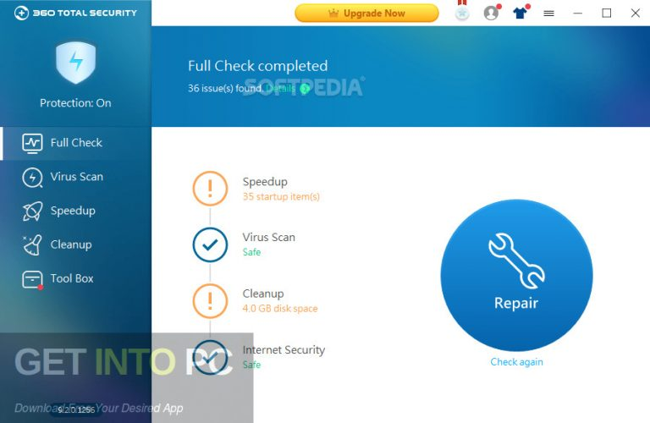Viewport: 650px width, 423px height.
Task: Click the Safe status under Internet Security
Action: point(251,365)
